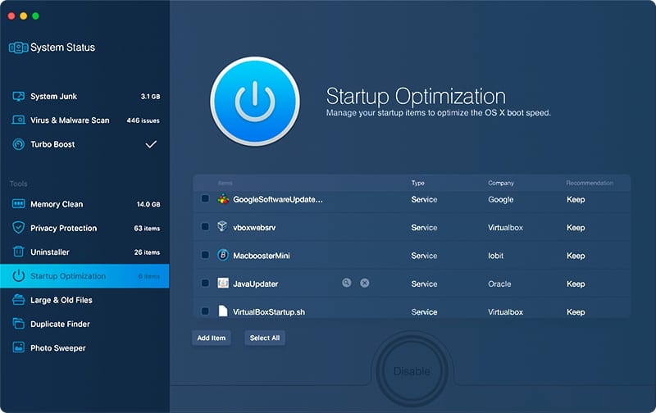This screenshot has width=656, height=413.
Task: Open Photo Sweeper tool
Action: pos(84,347)
